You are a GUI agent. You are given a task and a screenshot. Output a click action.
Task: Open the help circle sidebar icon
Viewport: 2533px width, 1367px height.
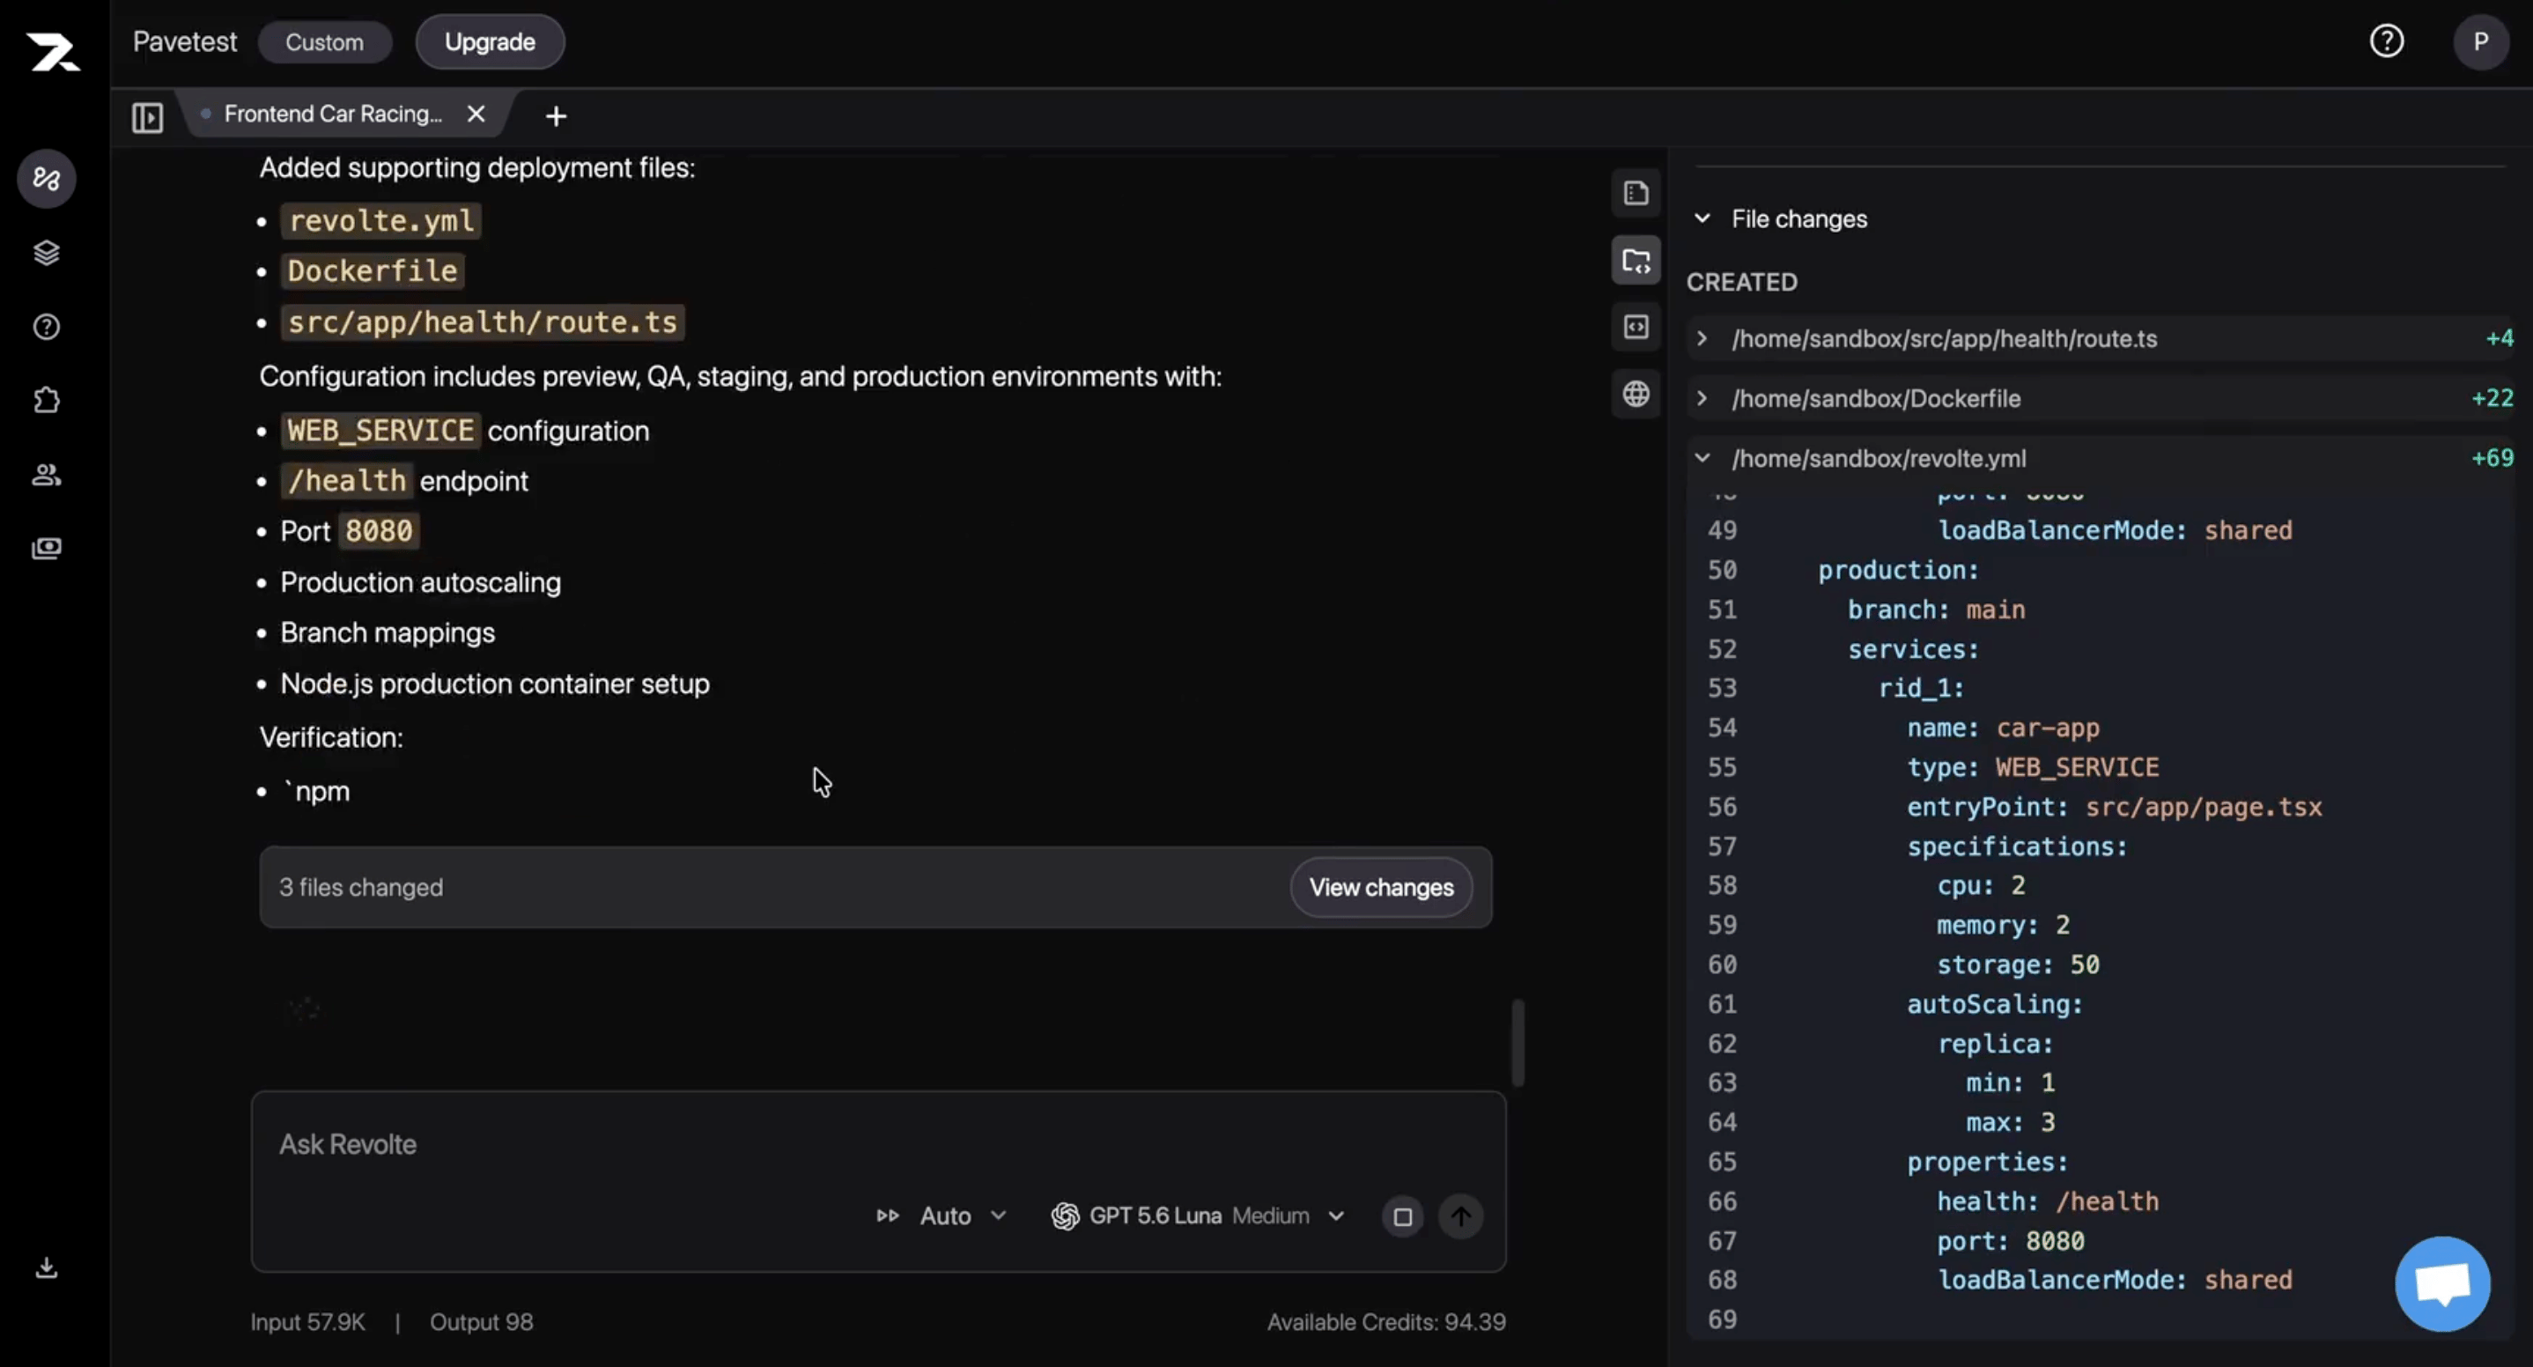click(46, 327)
